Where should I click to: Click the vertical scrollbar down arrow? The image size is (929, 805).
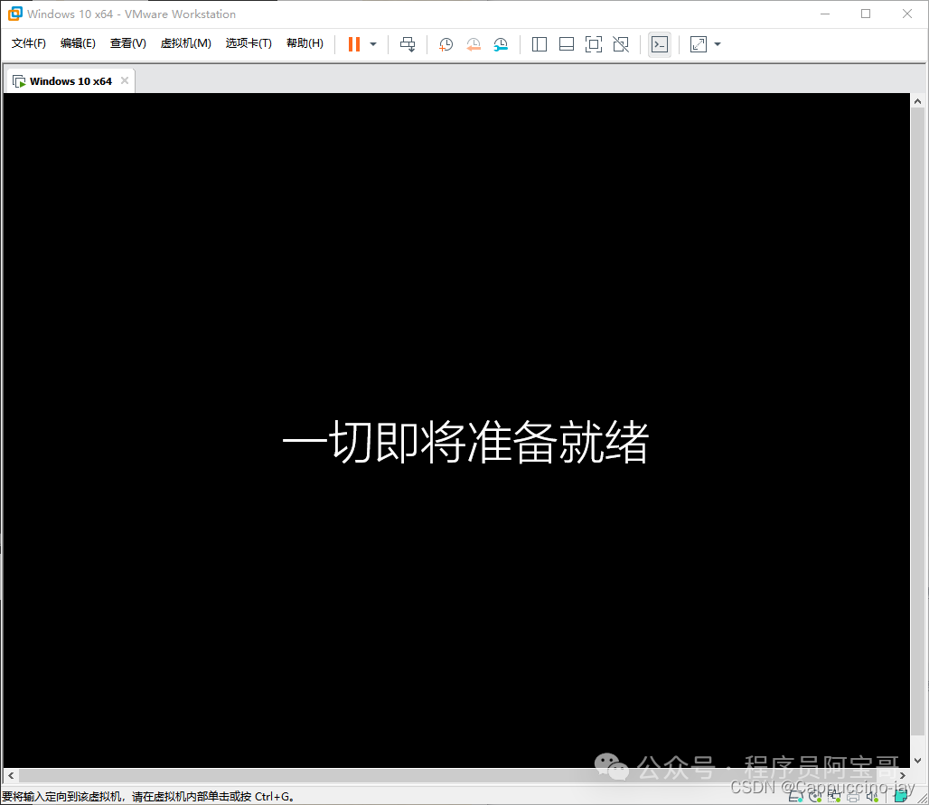918,761
